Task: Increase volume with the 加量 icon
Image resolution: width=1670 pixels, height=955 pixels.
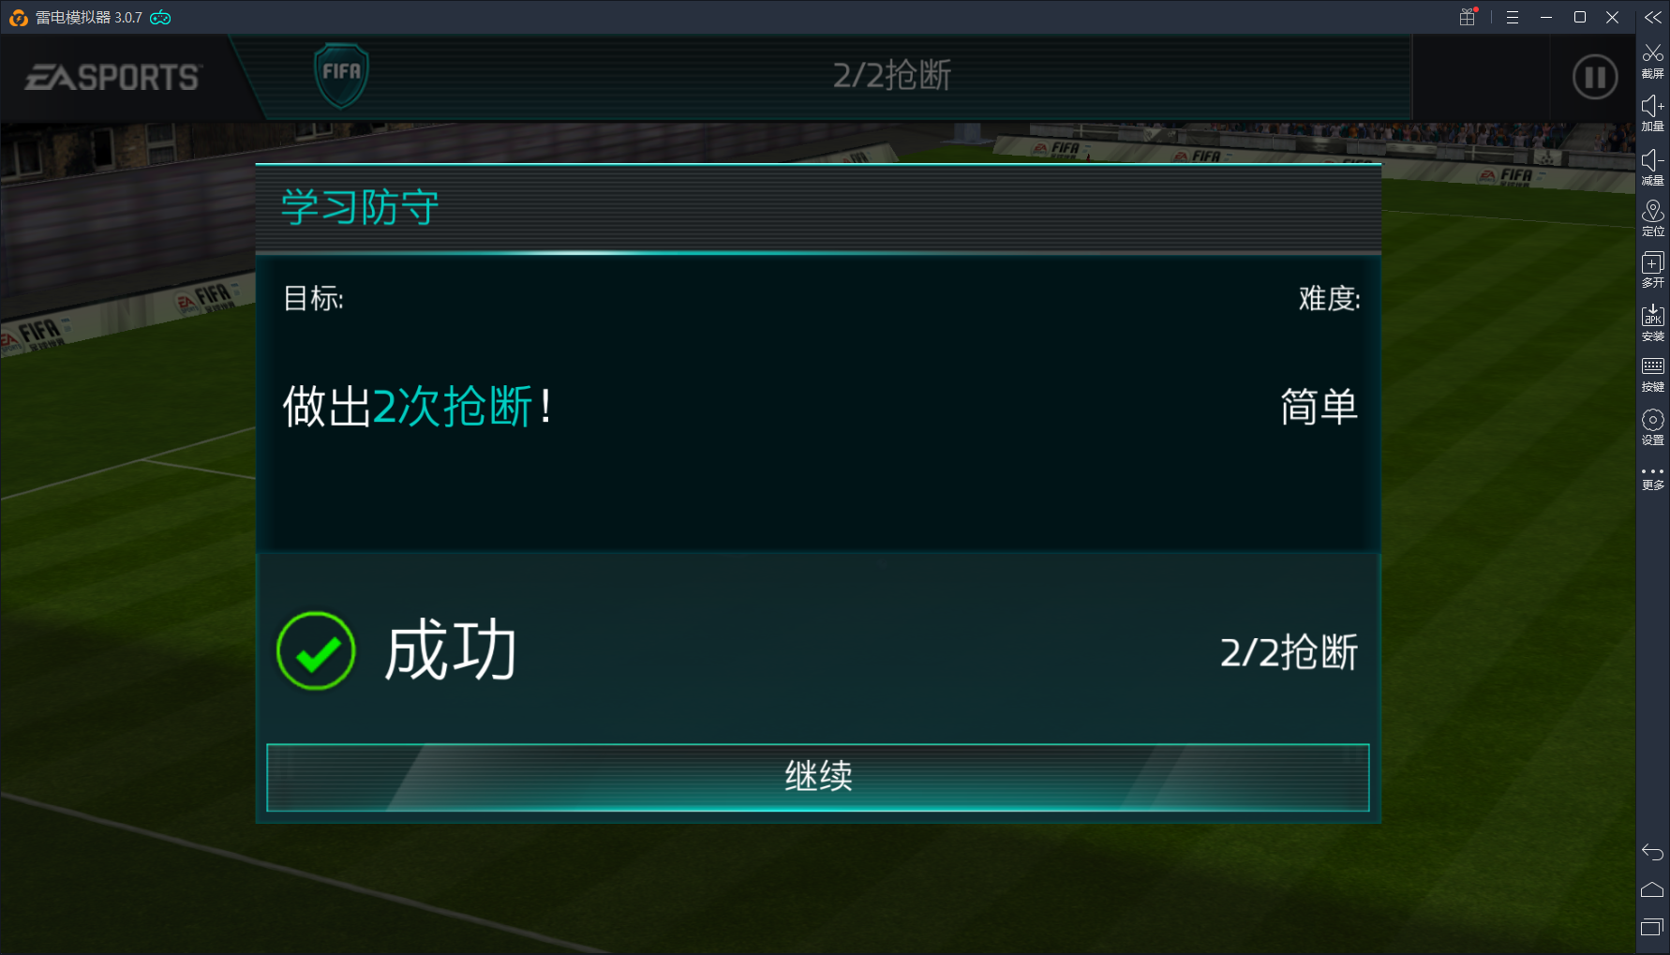Action: pos(1652,113)
